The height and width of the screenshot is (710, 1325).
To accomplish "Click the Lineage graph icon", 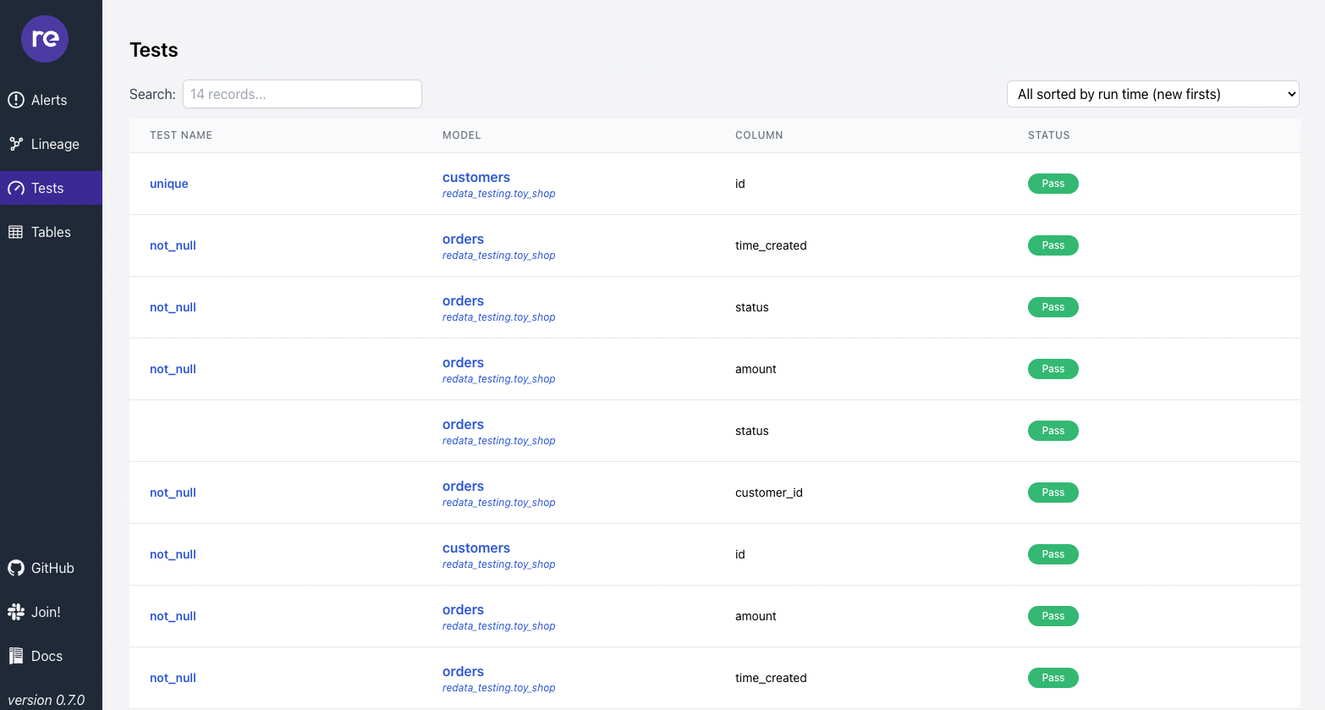I will (x=16, y=144).
